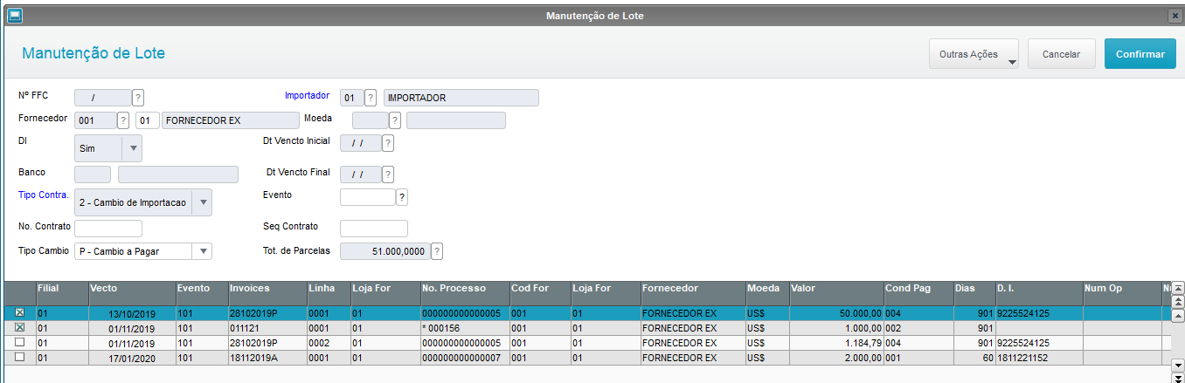The image size is (1185, 383).
Task: Click into the Banco code field
Action: click(x=93, y=174)
